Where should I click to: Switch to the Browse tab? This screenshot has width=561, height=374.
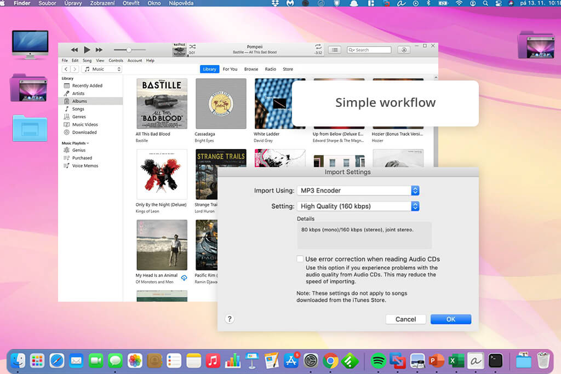[x=251, y=69]
